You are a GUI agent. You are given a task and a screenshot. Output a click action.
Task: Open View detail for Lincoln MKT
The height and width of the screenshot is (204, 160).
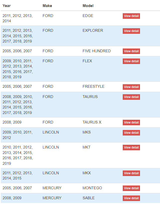click(131, 147)
